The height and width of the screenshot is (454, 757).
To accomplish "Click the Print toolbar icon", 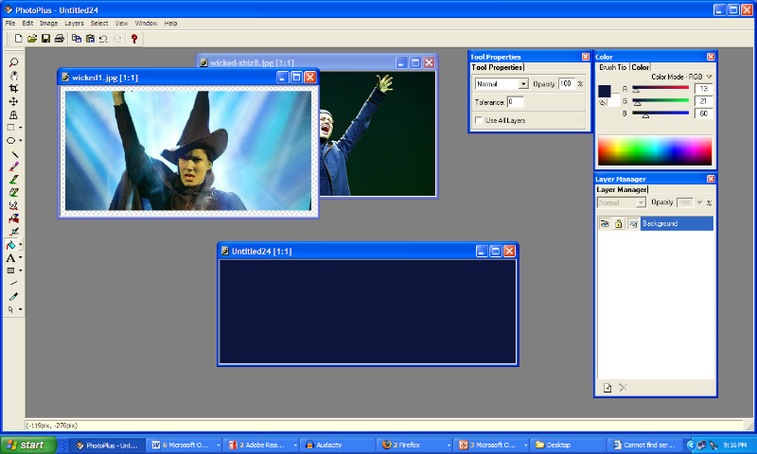I will 59,39.
